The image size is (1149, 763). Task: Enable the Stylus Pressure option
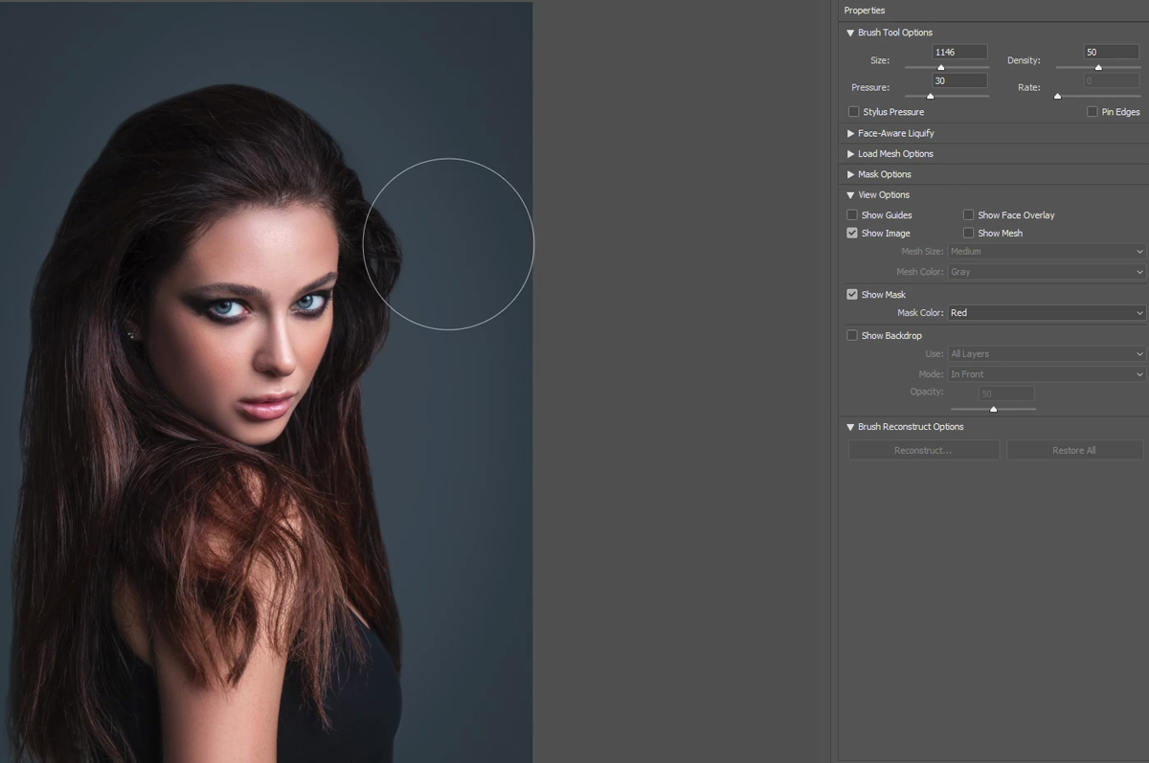point(853,111)
